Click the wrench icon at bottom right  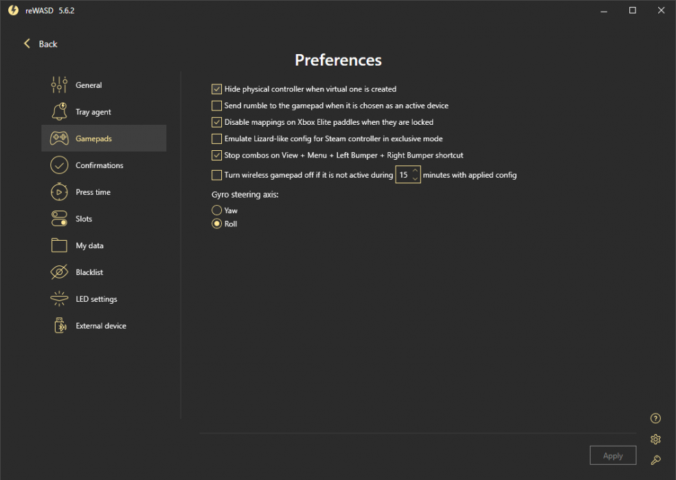(655, 460)
